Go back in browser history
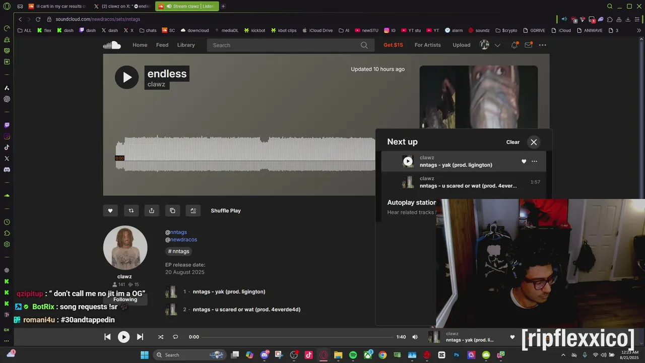645x363 pixels. [20, 19]
